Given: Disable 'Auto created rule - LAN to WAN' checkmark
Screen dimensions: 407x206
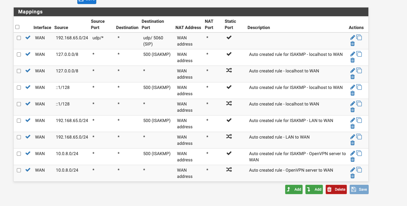Looking at the screenshot, I should [x=28, y=137].
